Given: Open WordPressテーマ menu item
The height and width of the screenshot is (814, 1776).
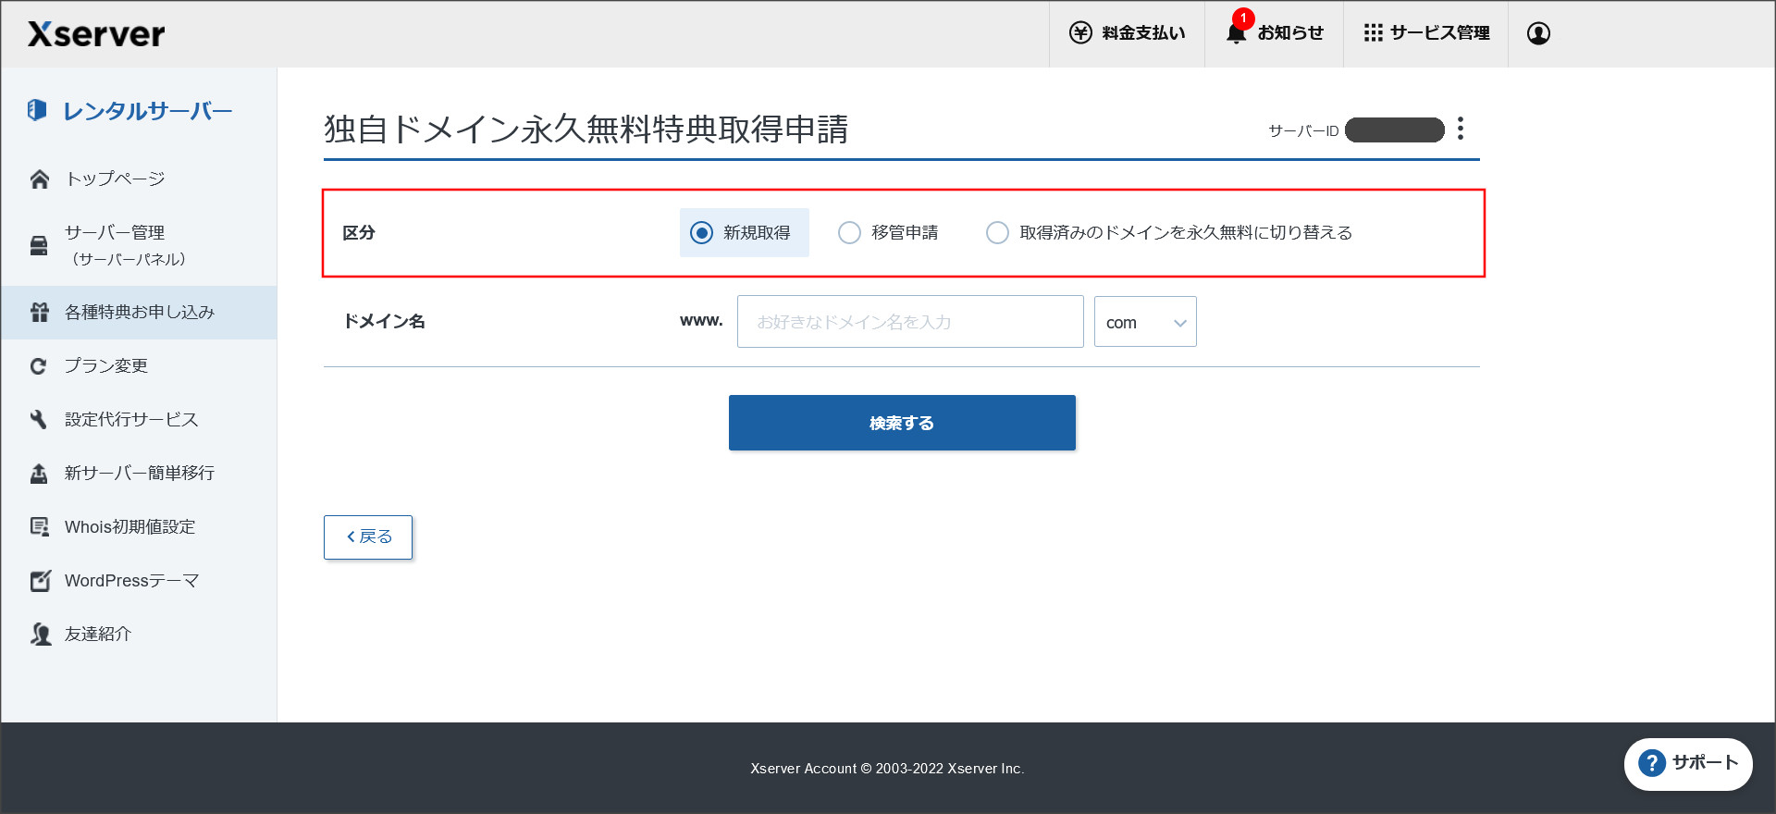Looking at the screenshot, I should 139,581.
